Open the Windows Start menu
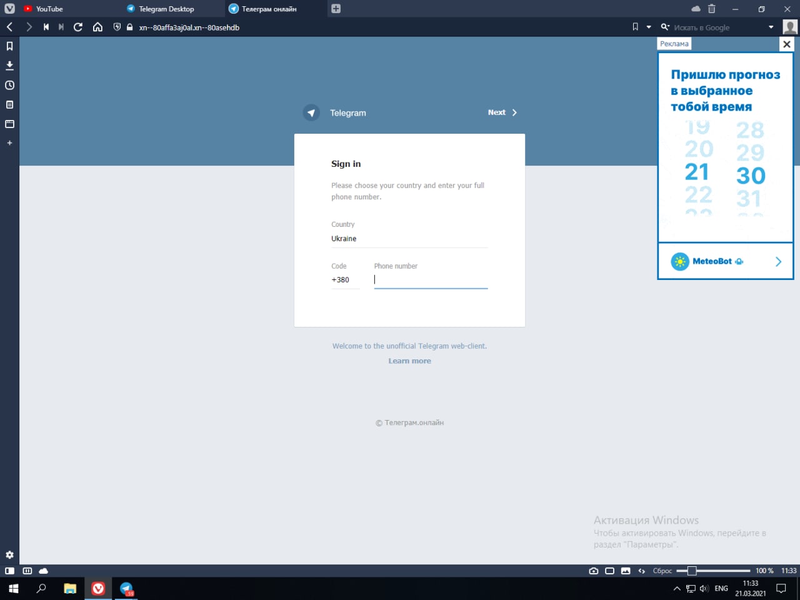The image size is (800, 600). point(13,588)
